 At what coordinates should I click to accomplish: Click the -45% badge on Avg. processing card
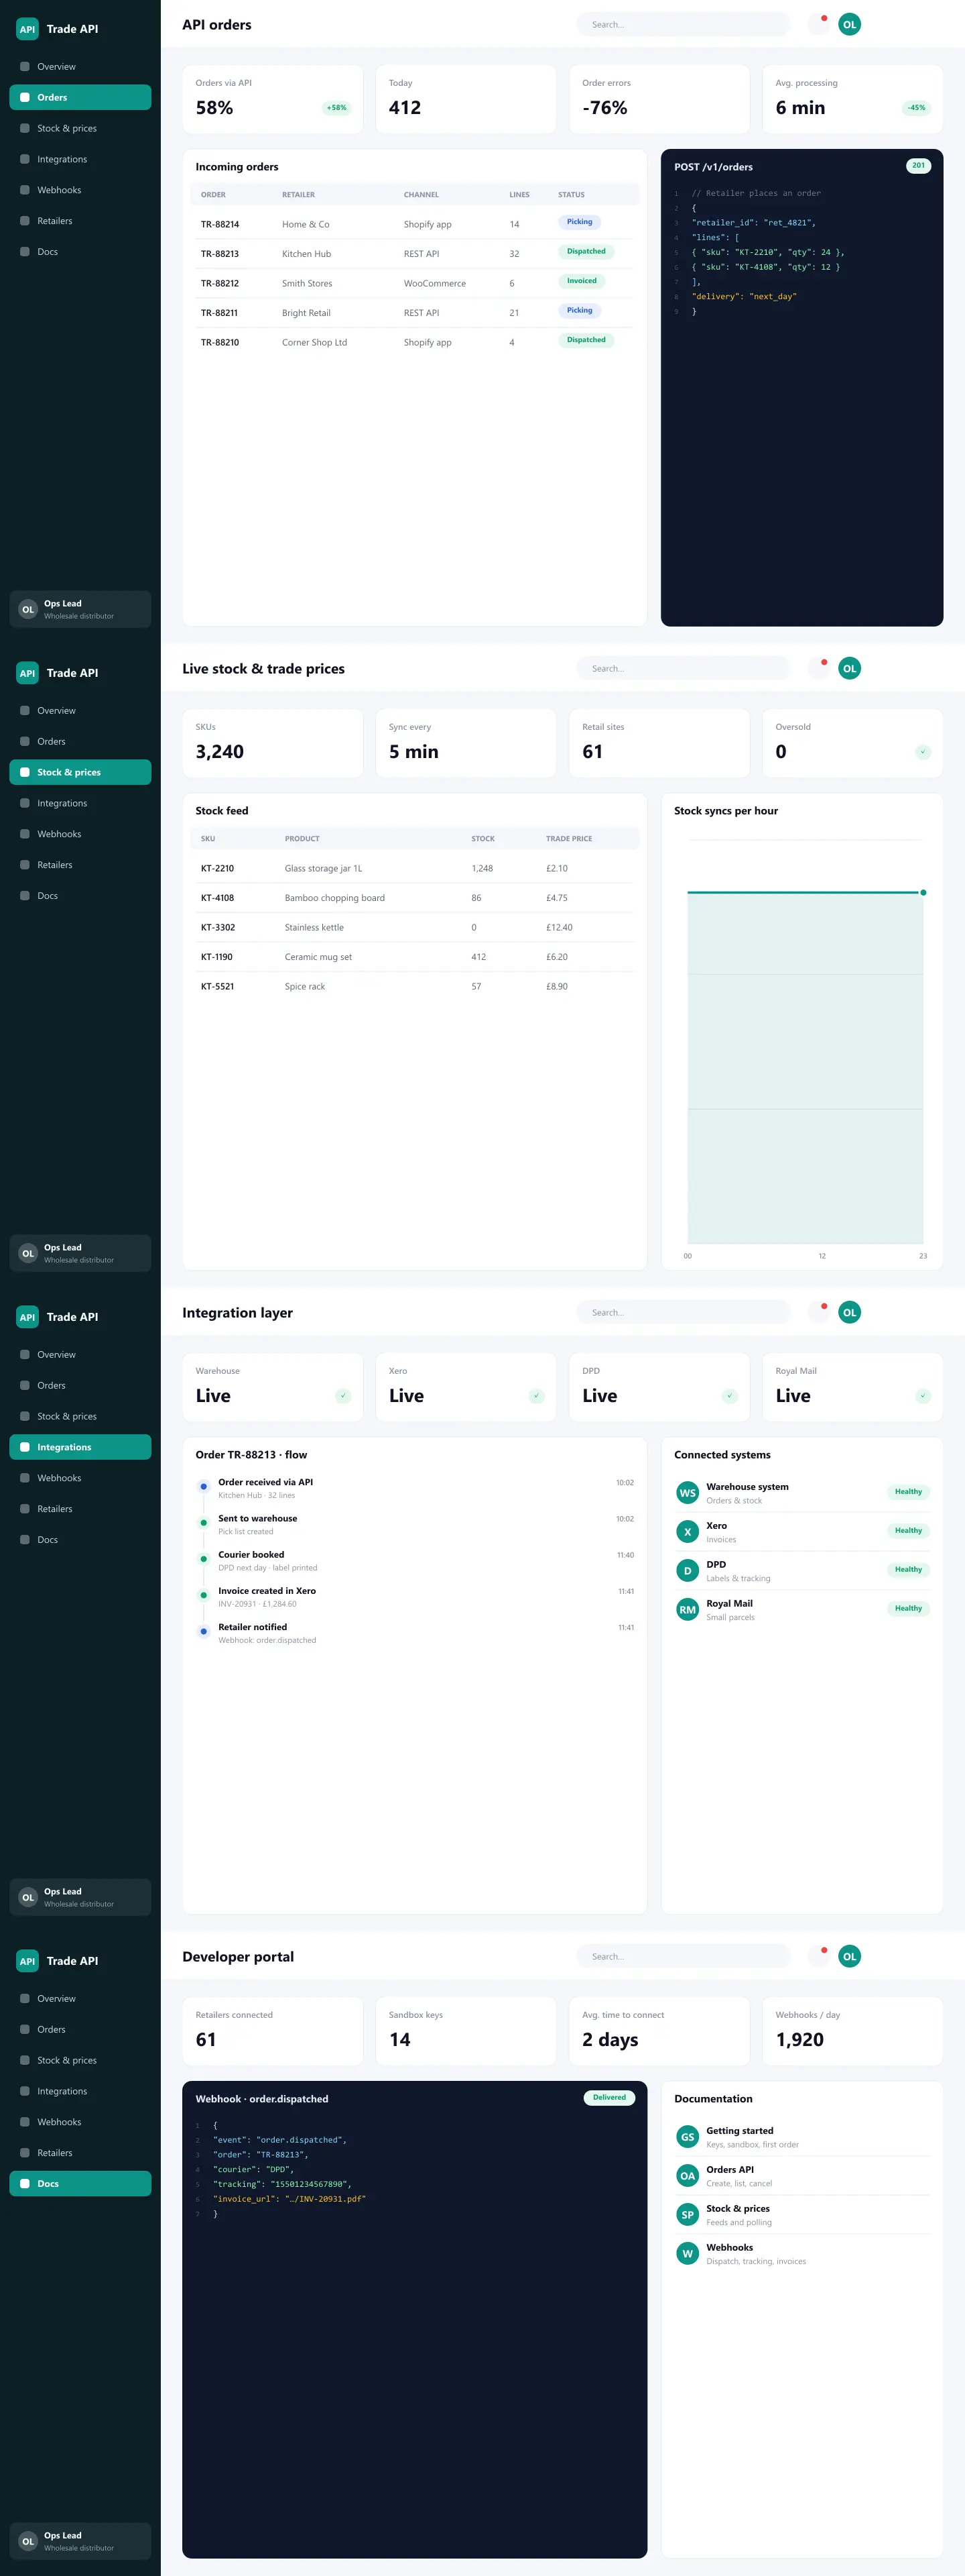[916, 108]
